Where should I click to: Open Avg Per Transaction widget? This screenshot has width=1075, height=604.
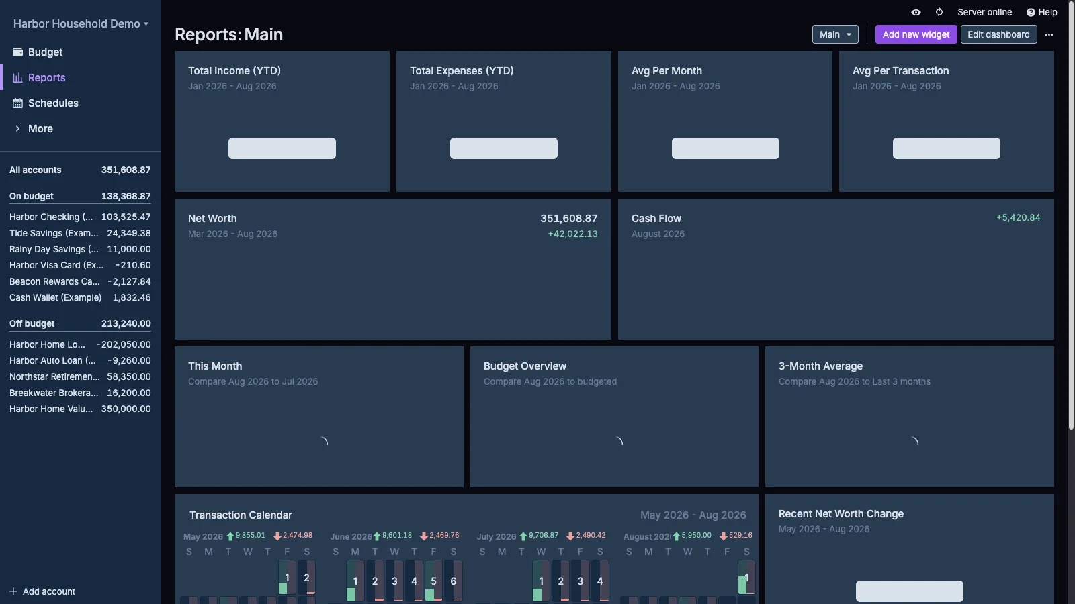(947, 121)
